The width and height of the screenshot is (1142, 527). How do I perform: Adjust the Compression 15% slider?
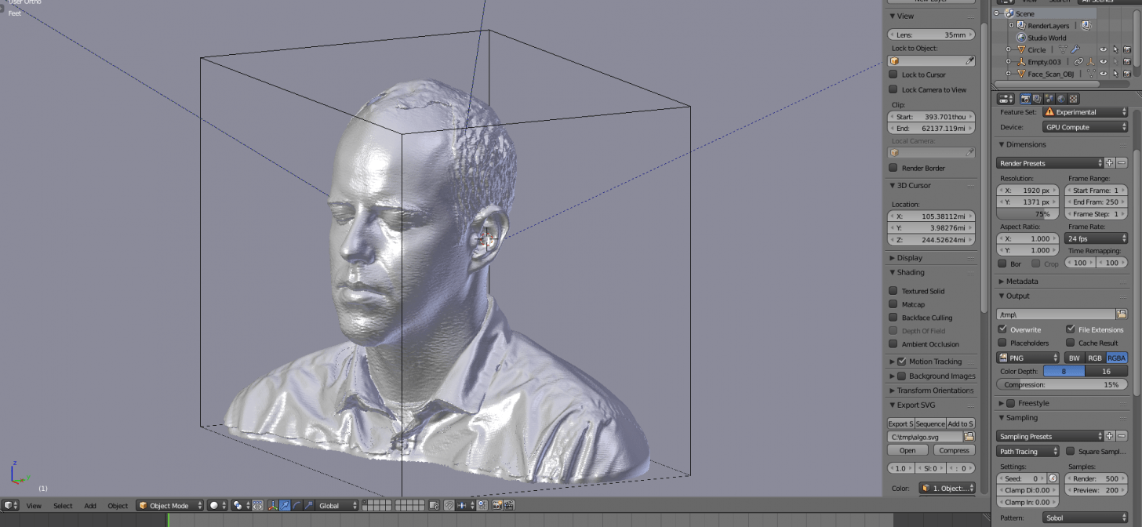1062,385
